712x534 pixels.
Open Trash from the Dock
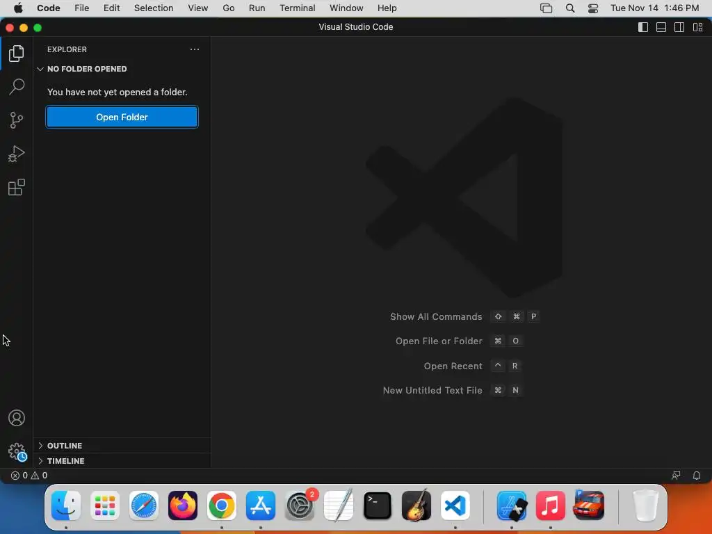pos(645,505)
